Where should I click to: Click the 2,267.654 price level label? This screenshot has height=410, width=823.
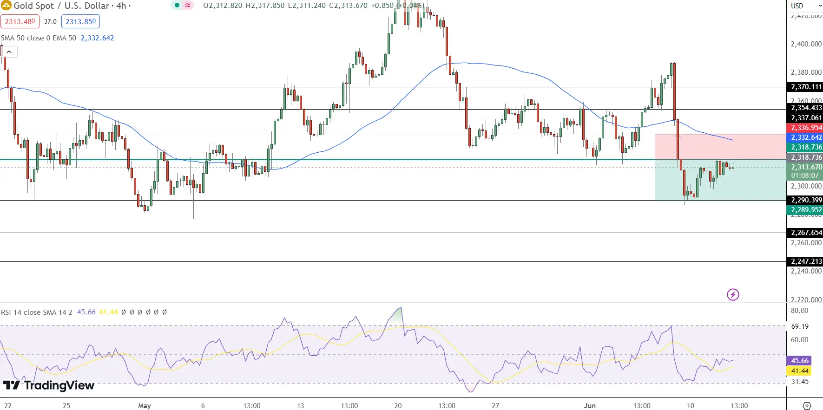(x=805, y=233)
